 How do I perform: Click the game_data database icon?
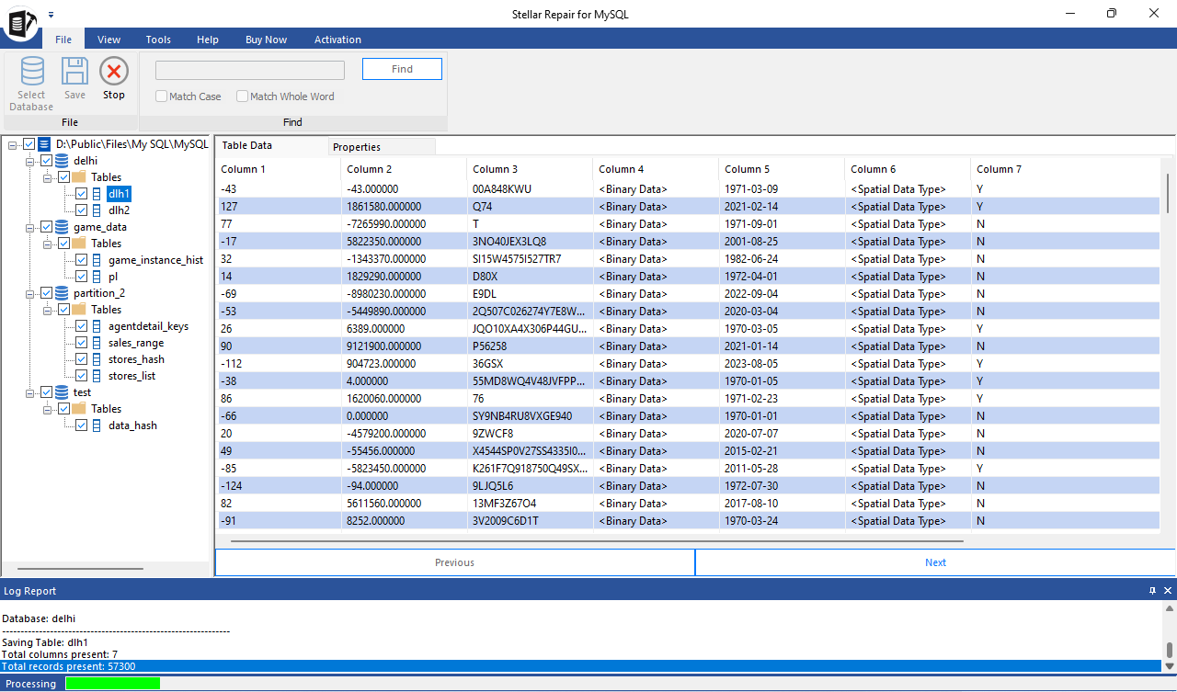[62, 227]
